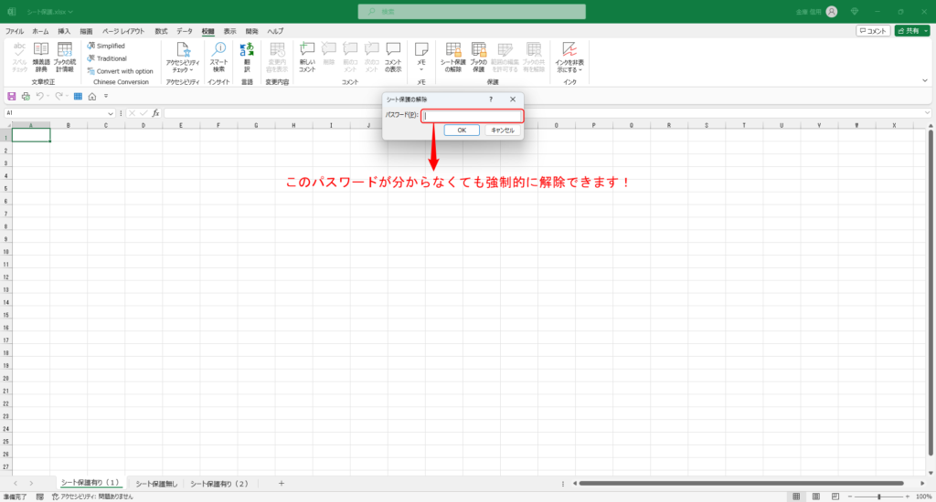Open the 共有 share dropdown
The width and height of the screenshot is (936, 502).
926,30
